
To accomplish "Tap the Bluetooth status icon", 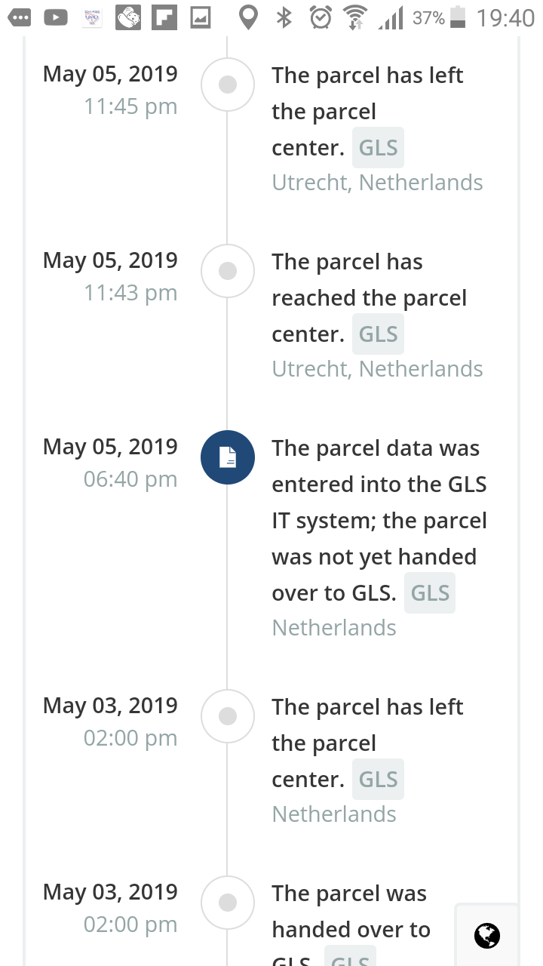I will [x=284, y=17].
